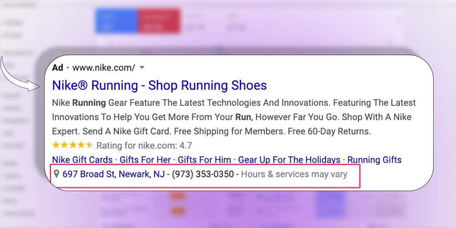Select the Rating for nike.com: 4.7 text
The image size is (456, 228).
pyautogui.click(x=144, y=146)
